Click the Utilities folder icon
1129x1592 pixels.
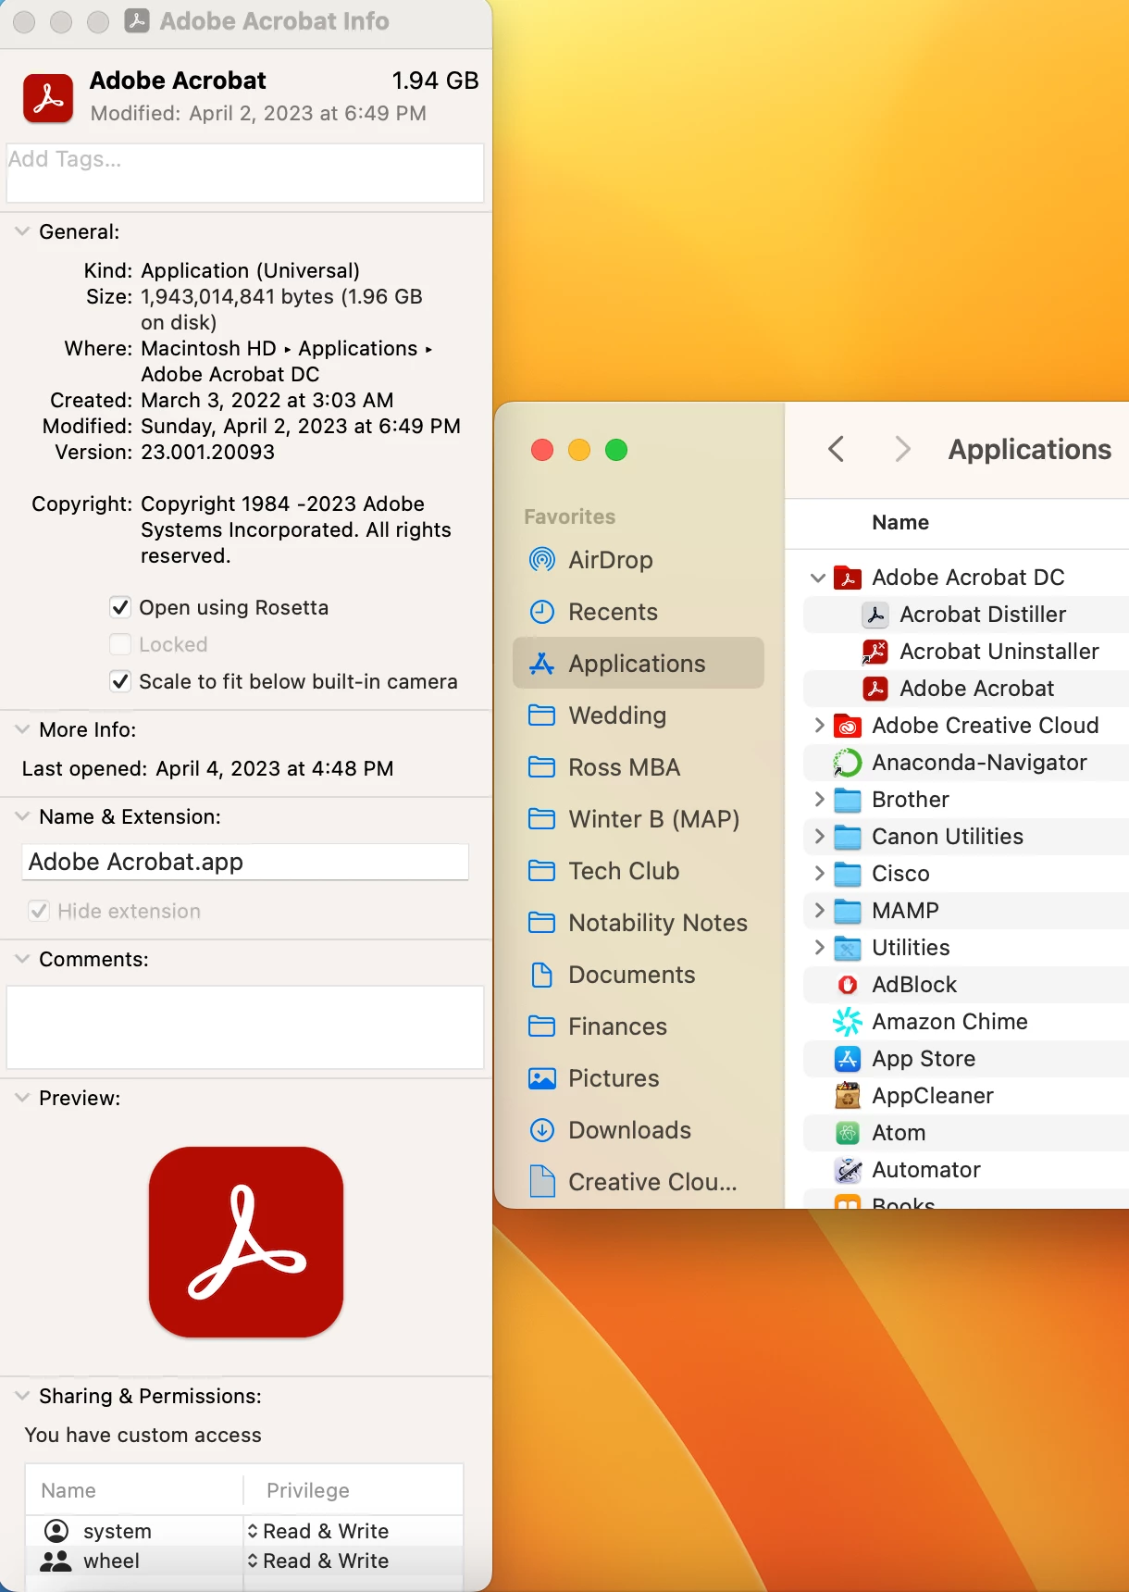[848, 948]
